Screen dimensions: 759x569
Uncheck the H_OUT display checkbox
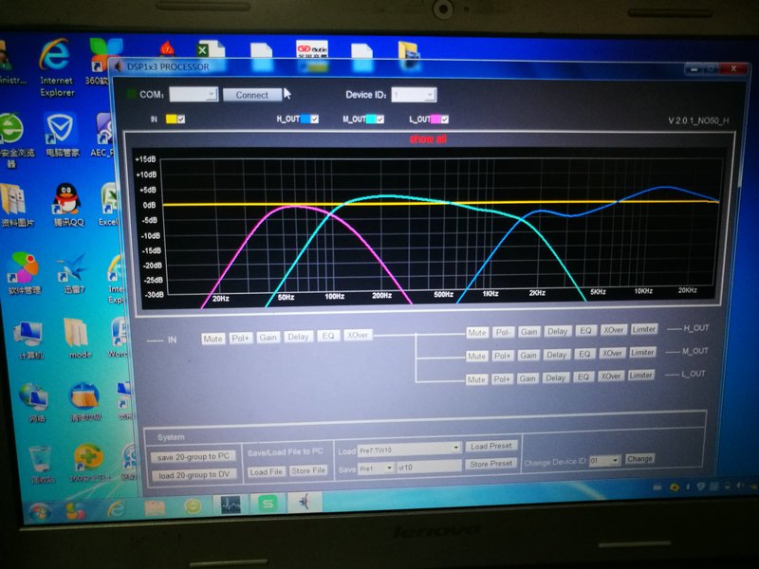point(314,117)
